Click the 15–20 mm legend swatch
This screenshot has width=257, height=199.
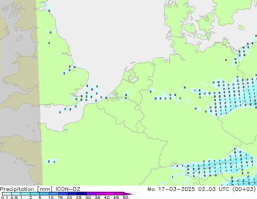[x=63, y=194]
